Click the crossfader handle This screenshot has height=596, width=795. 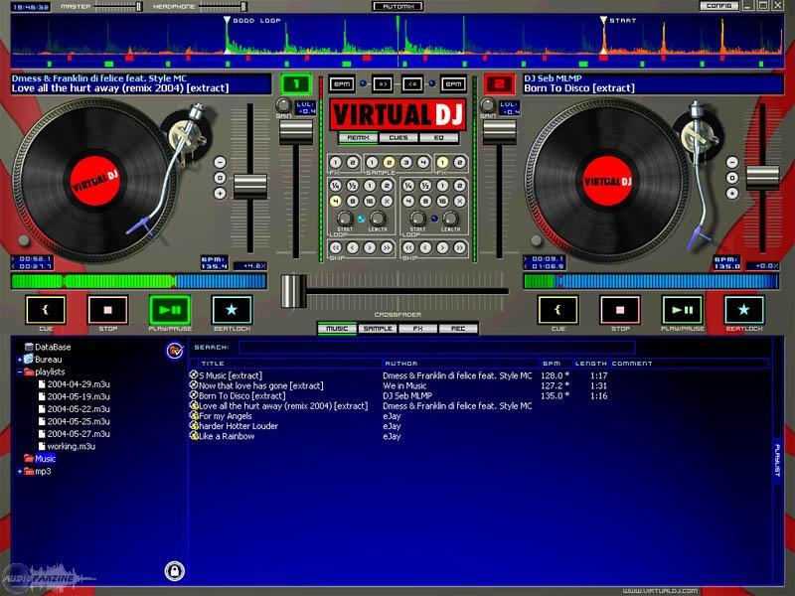[x=293, y=291]
